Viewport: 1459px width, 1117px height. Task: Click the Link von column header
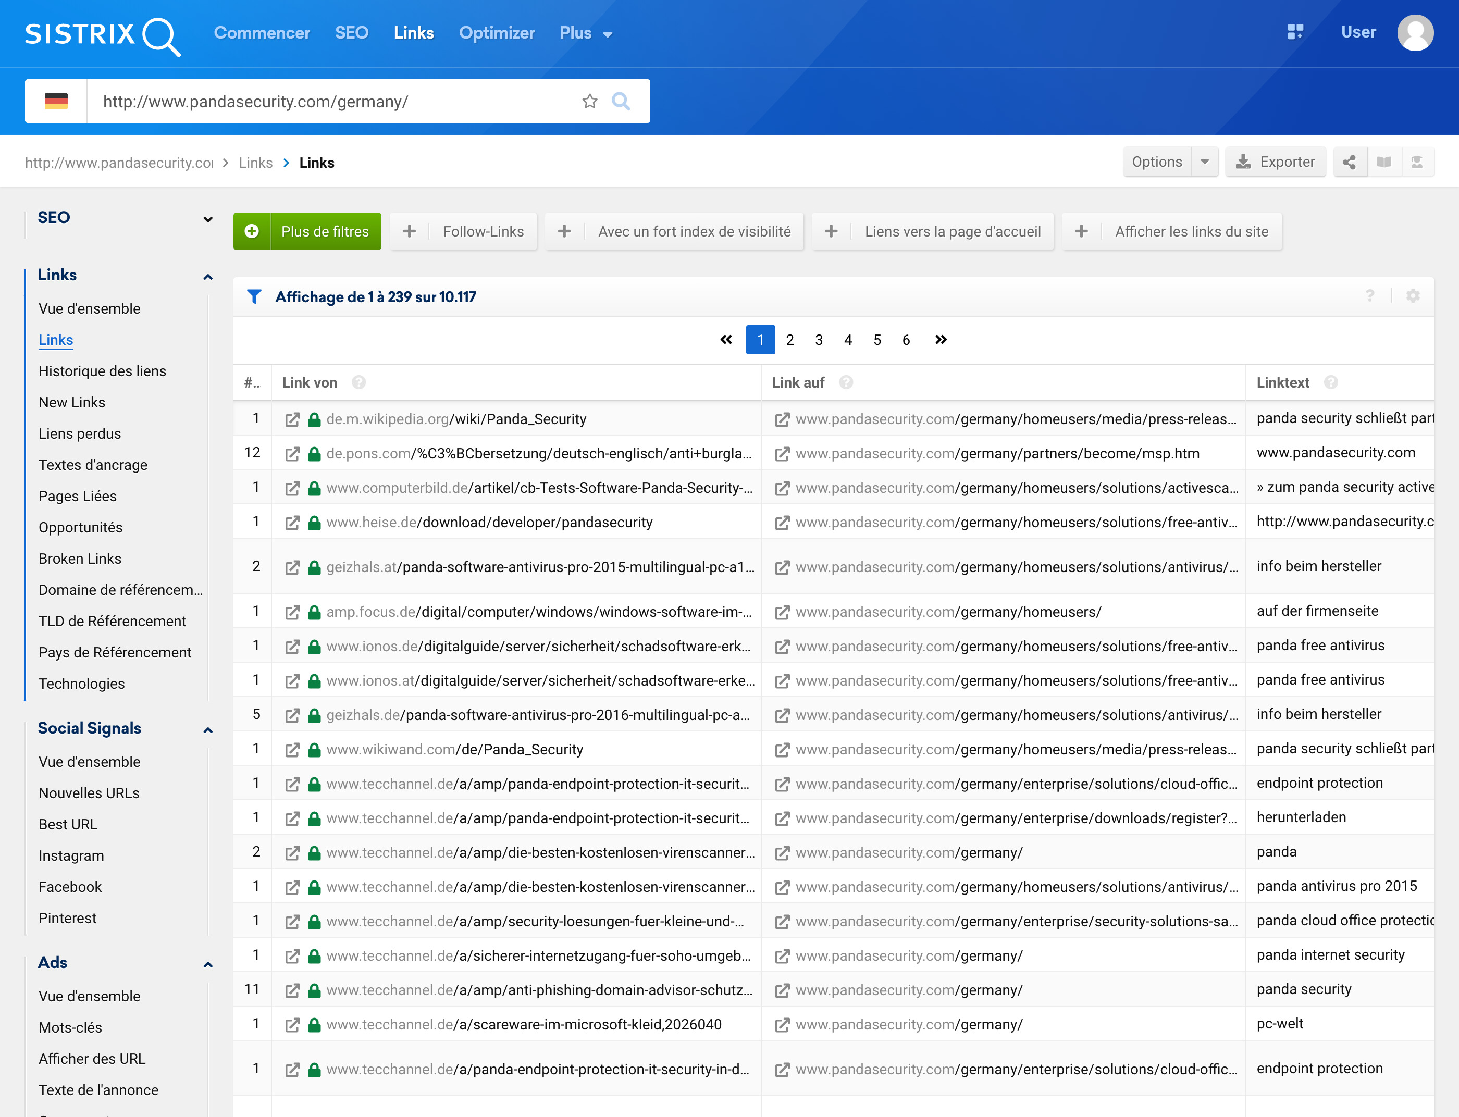[309, 382]
